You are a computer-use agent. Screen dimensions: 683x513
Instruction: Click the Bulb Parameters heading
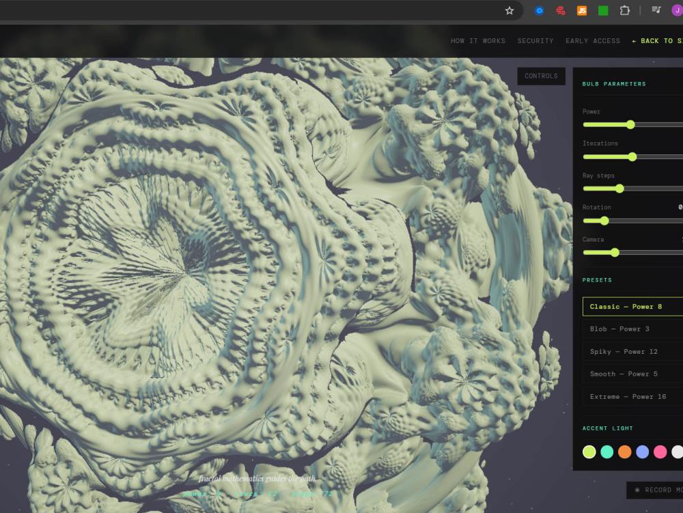614,84
